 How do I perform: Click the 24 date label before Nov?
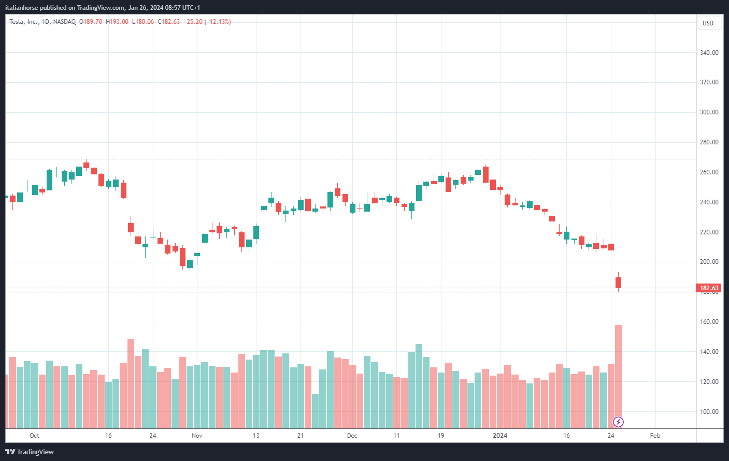pyautogui.click(x=152, y=436)
